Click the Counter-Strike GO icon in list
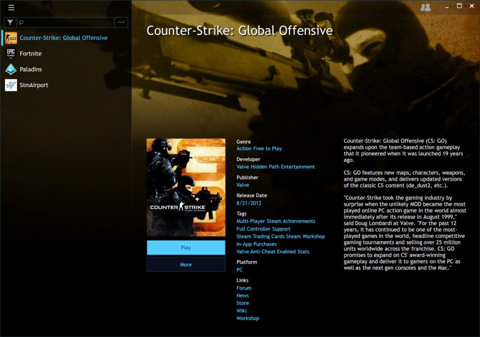480x337 pixels. pos(11,38)
